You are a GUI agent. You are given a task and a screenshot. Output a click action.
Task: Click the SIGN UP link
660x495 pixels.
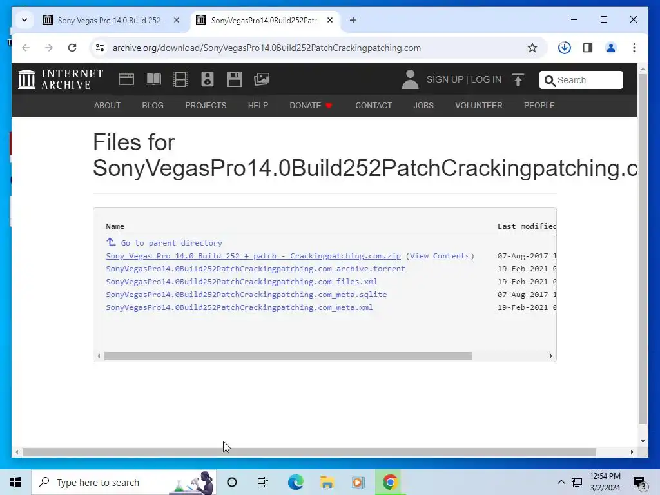coord(445,79)
